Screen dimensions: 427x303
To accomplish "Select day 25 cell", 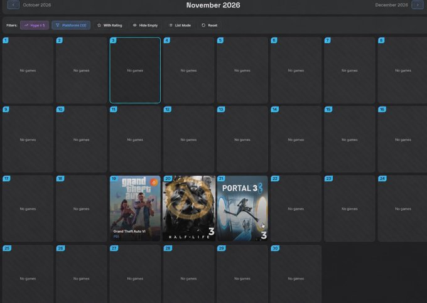I will tap(28, 274).
